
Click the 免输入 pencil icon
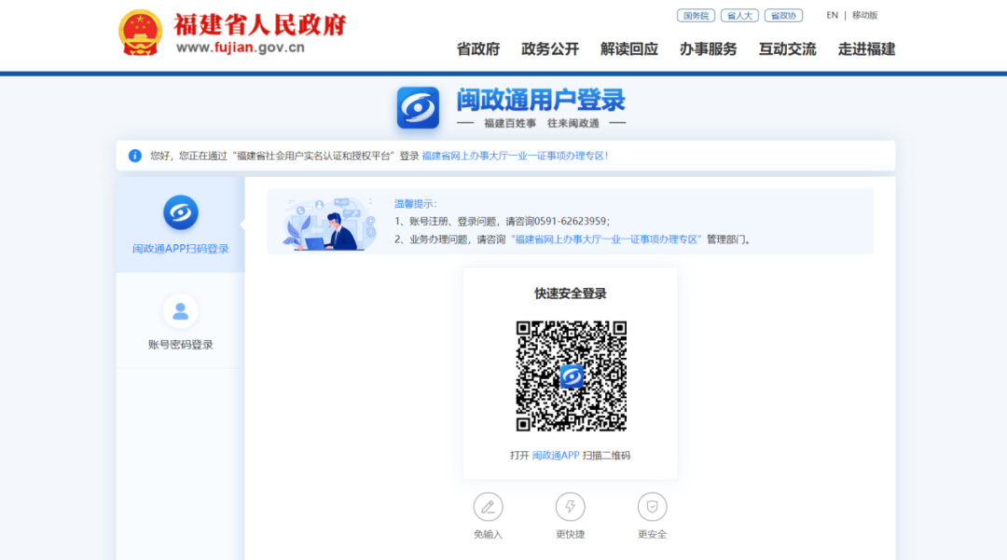coord(488,507)
